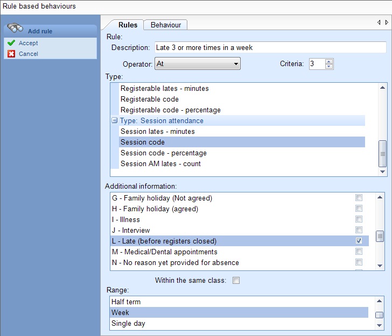Click the Description text field
Screen dimensions: 392x336
270,47
